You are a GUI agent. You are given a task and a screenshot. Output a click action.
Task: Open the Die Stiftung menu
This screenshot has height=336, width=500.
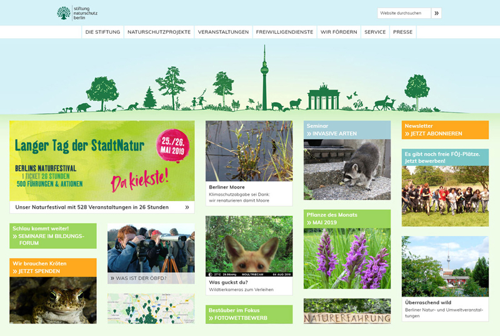pos(102,32)
